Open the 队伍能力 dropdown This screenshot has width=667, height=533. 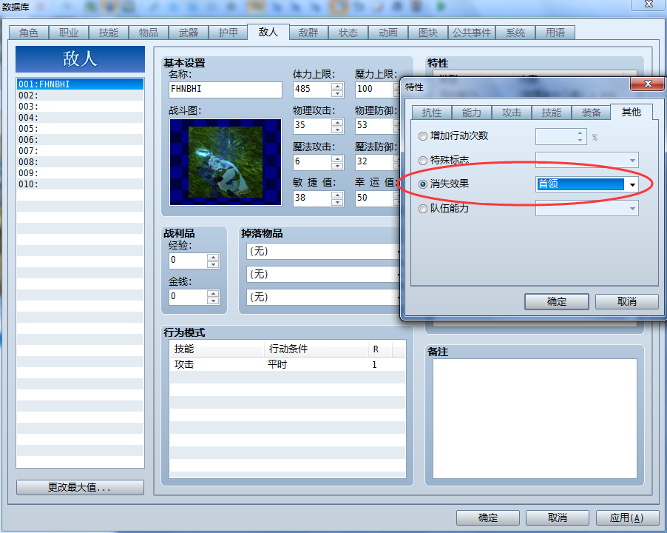click(x=587, y=208)
